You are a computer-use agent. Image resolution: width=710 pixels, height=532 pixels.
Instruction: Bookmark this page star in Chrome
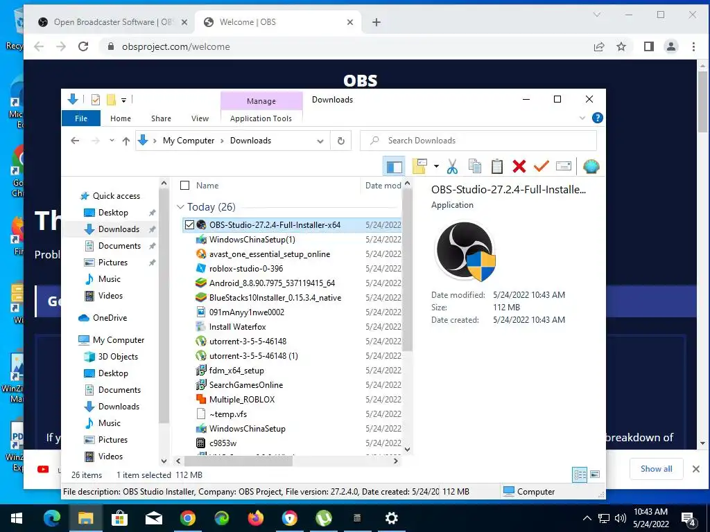pos(621,46)
